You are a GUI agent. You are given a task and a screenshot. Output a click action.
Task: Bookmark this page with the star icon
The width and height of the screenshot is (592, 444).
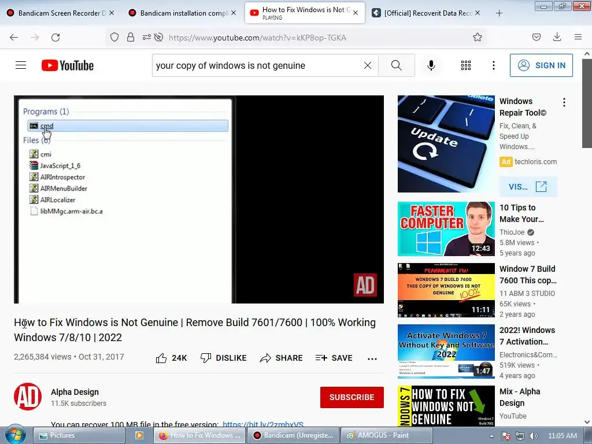click(477, 37)
